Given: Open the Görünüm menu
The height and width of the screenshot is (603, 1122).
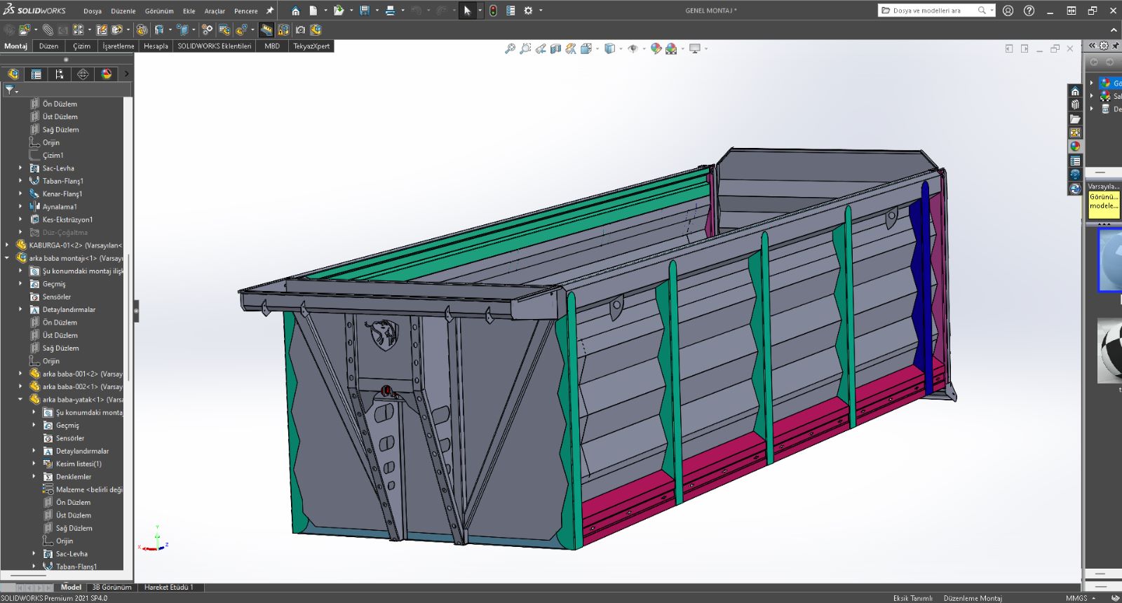Looking at the screenshot, I should [159, 11].
